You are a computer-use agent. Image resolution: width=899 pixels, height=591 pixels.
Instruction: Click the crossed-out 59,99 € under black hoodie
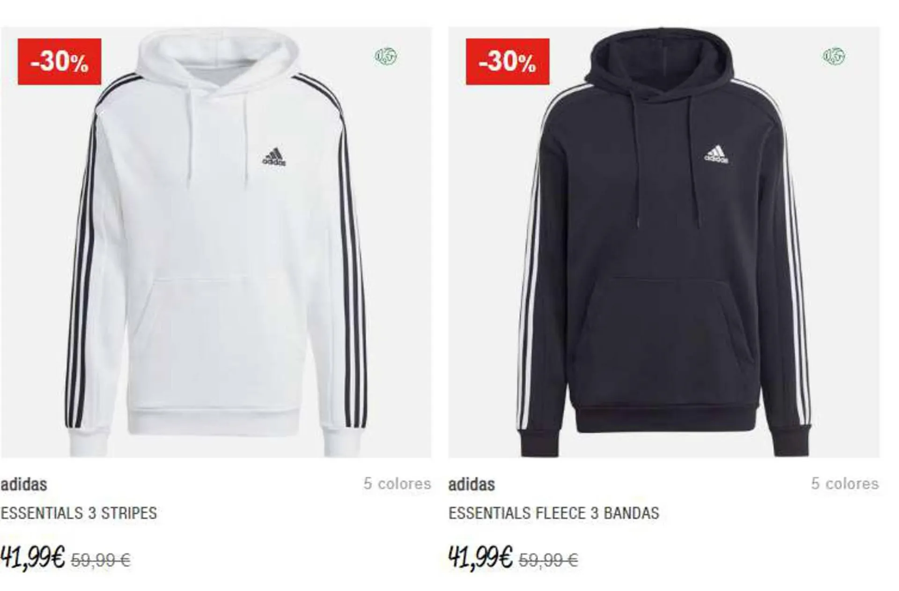pos(549,560)
